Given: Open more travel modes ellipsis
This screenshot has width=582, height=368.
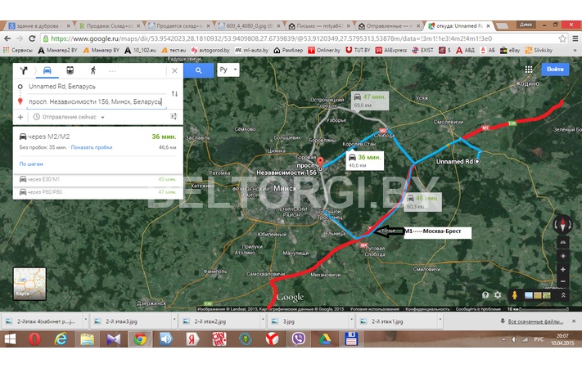Looking at the screenshot, I should [112, 70].
